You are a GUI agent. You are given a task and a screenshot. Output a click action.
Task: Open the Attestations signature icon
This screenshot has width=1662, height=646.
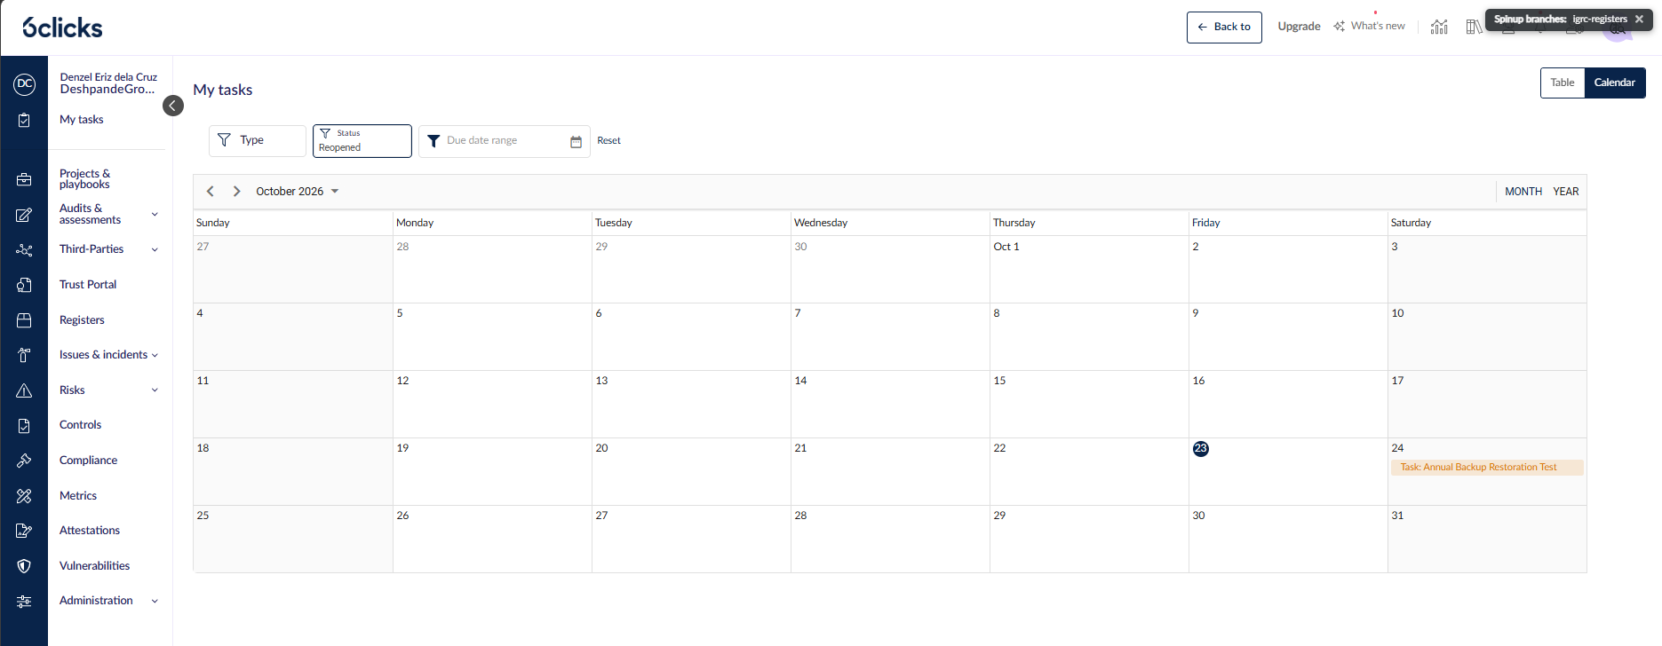click(24, 531)
